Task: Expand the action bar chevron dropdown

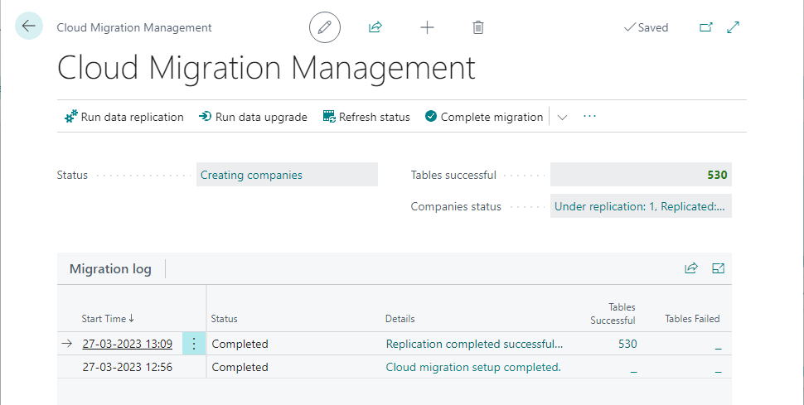Action: [x=562, y=117]
